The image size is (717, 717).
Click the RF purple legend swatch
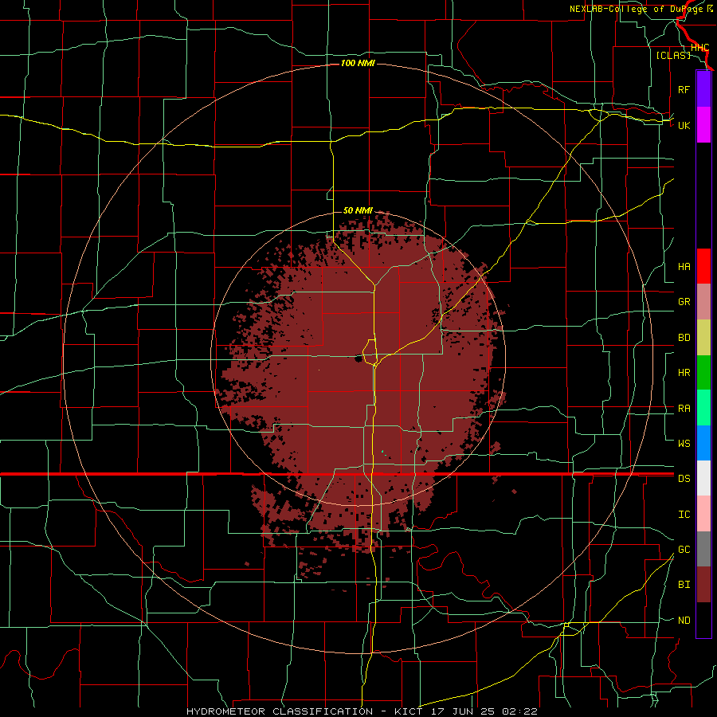703,89
